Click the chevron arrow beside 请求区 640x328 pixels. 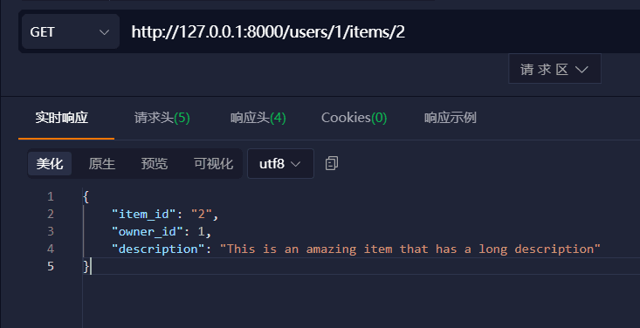(582, 70)
